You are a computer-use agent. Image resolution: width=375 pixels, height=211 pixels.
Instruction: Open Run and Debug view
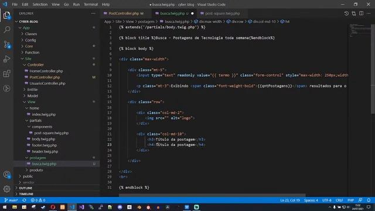click(x=6, y=59)
